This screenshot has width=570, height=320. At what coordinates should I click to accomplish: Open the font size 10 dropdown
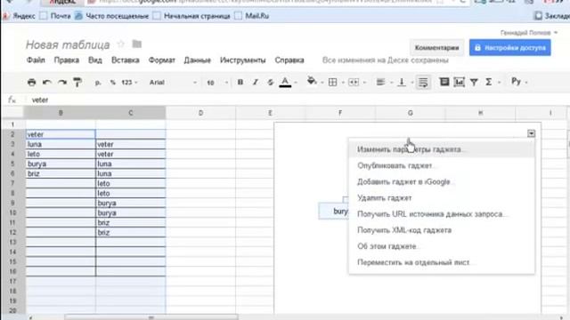[x=217, y=83]
